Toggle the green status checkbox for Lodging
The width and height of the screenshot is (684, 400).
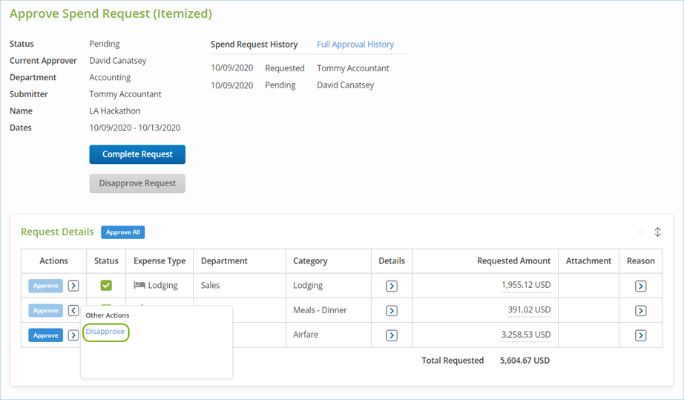106,285
